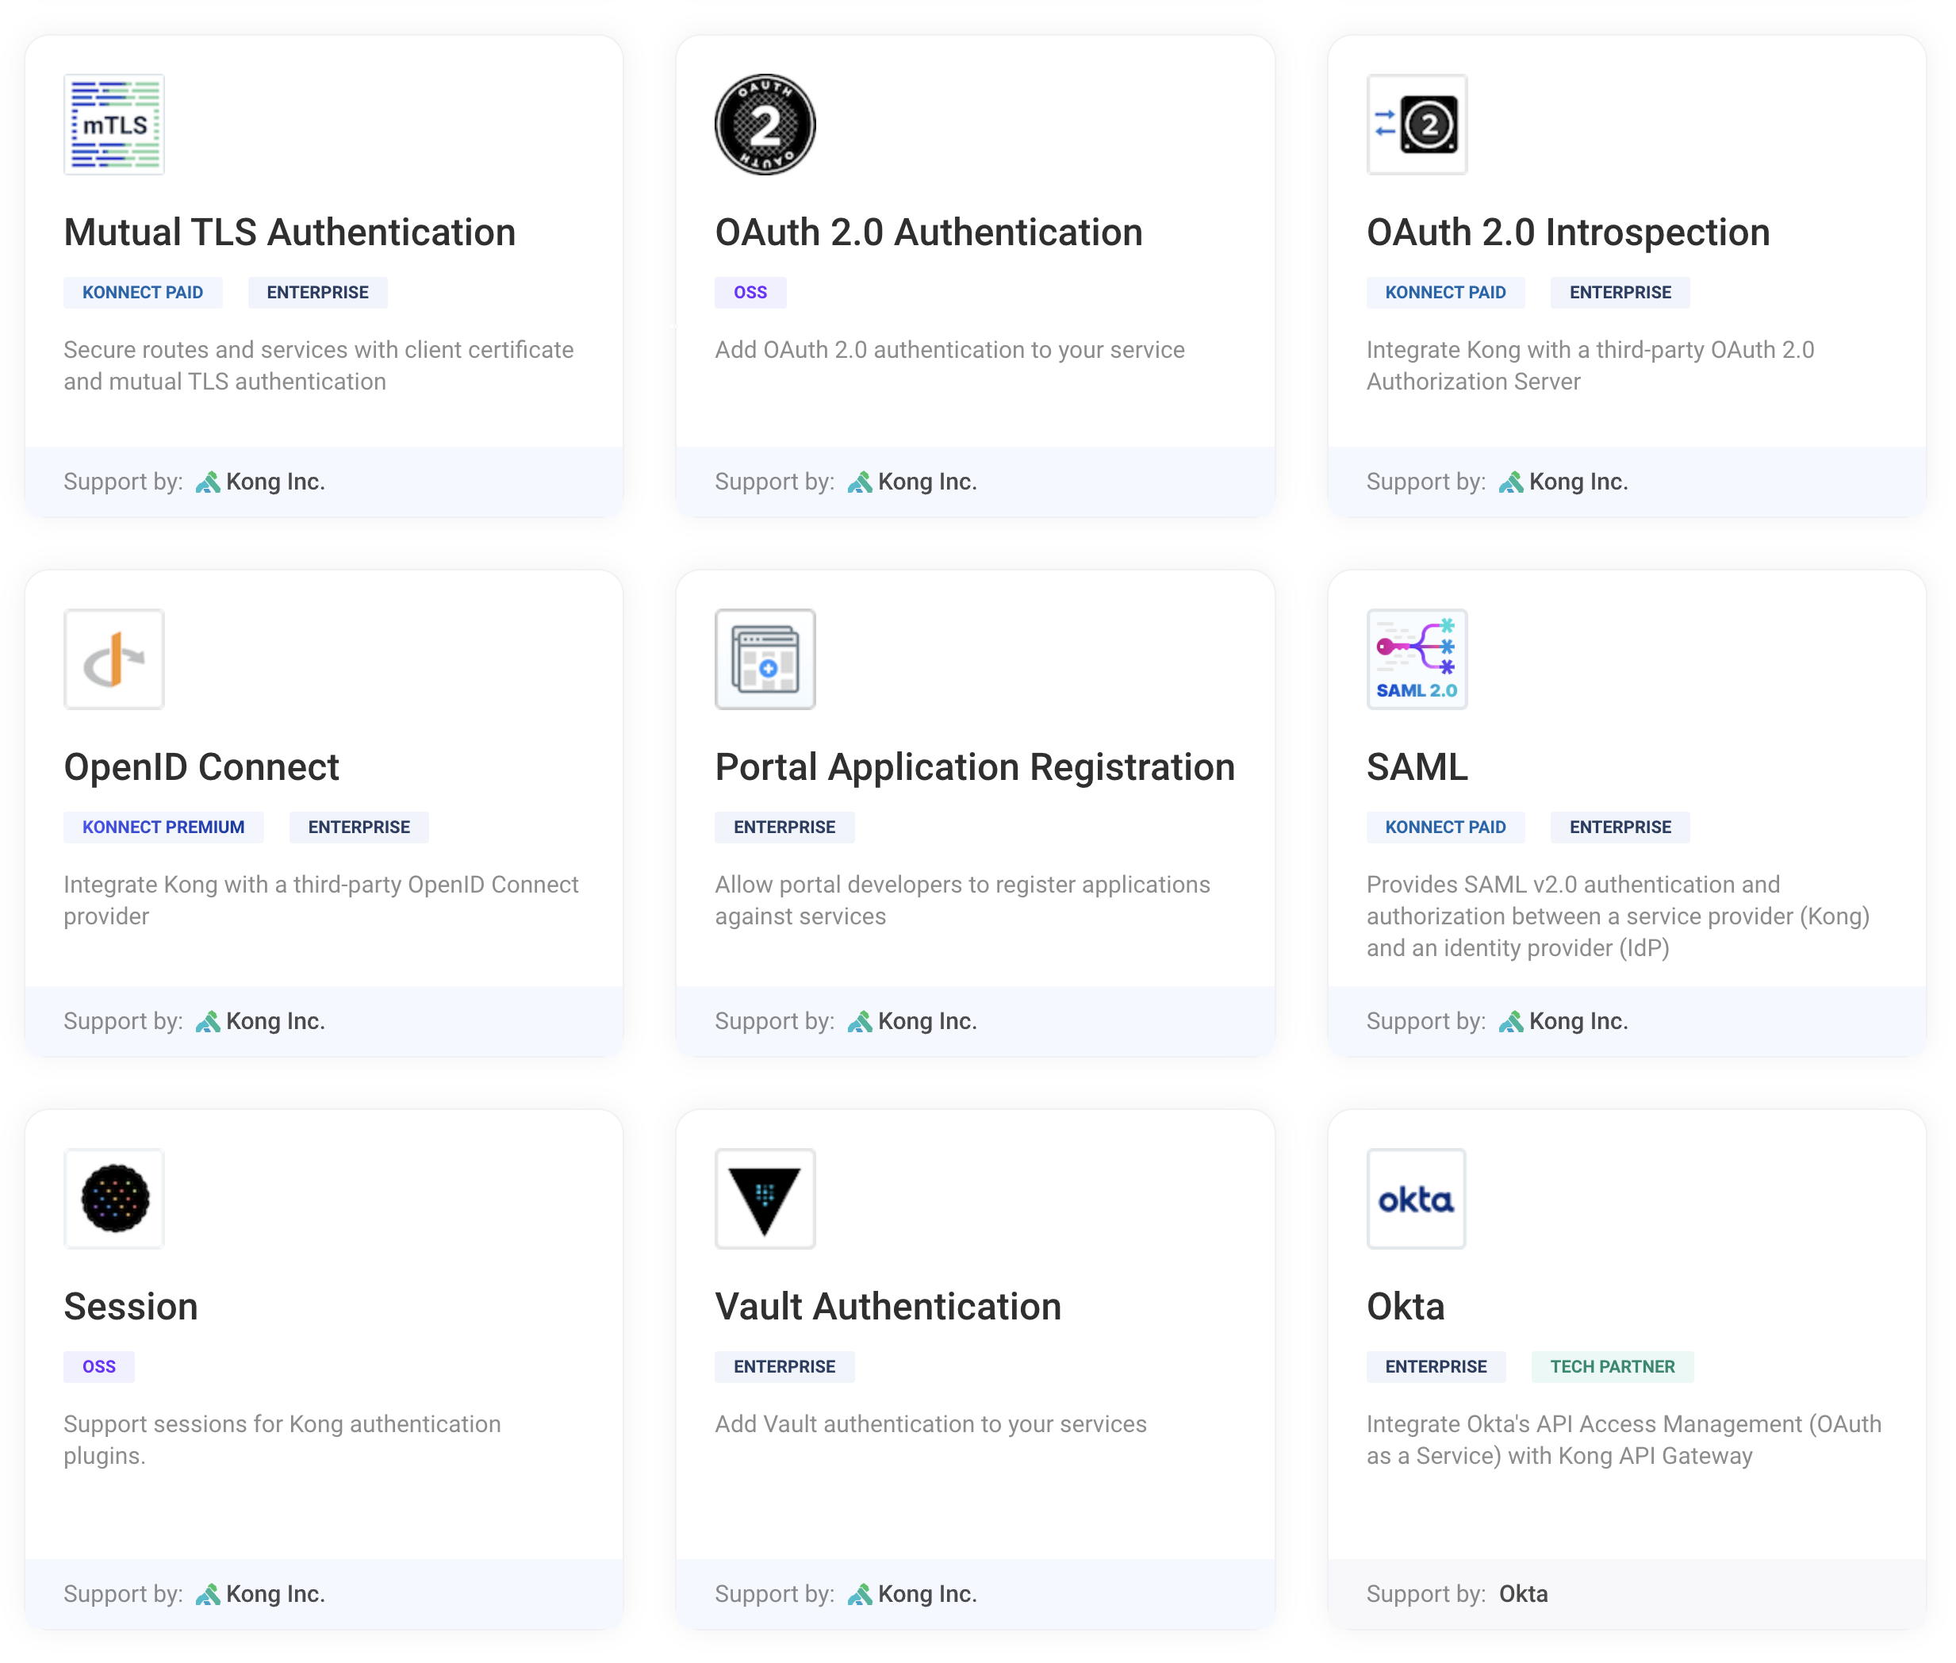Click 'Support by:' label in Okta footer
The image size is (1956, 1663).
pyautogui.click(x=1426, y=1594)
